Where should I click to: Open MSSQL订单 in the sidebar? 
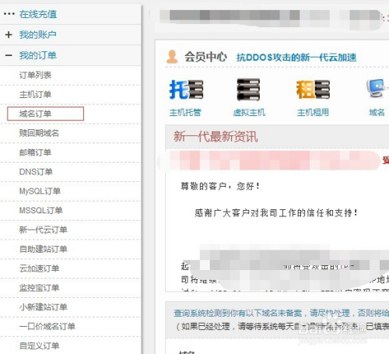click(x=41, y=210)
